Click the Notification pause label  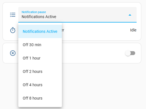tap(34, 12)
